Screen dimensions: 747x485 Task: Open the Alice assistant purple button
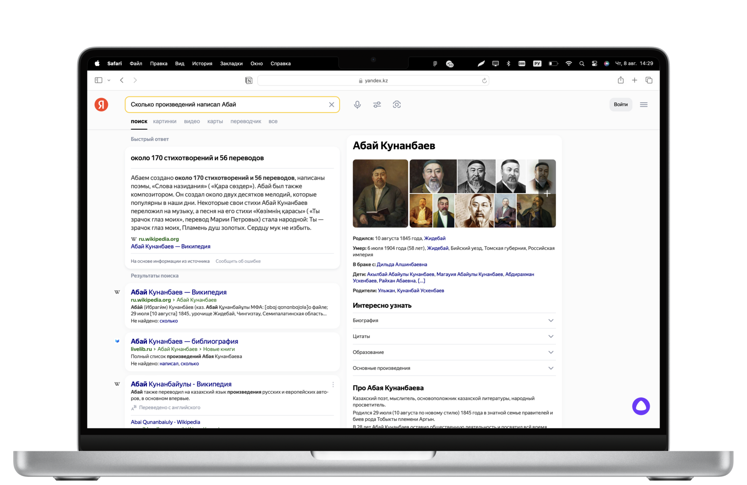[641, 406]
